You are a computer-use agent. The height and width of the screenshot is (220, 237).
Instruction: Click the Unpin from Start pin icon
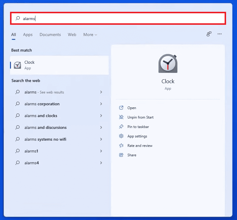tap(121, 117)
